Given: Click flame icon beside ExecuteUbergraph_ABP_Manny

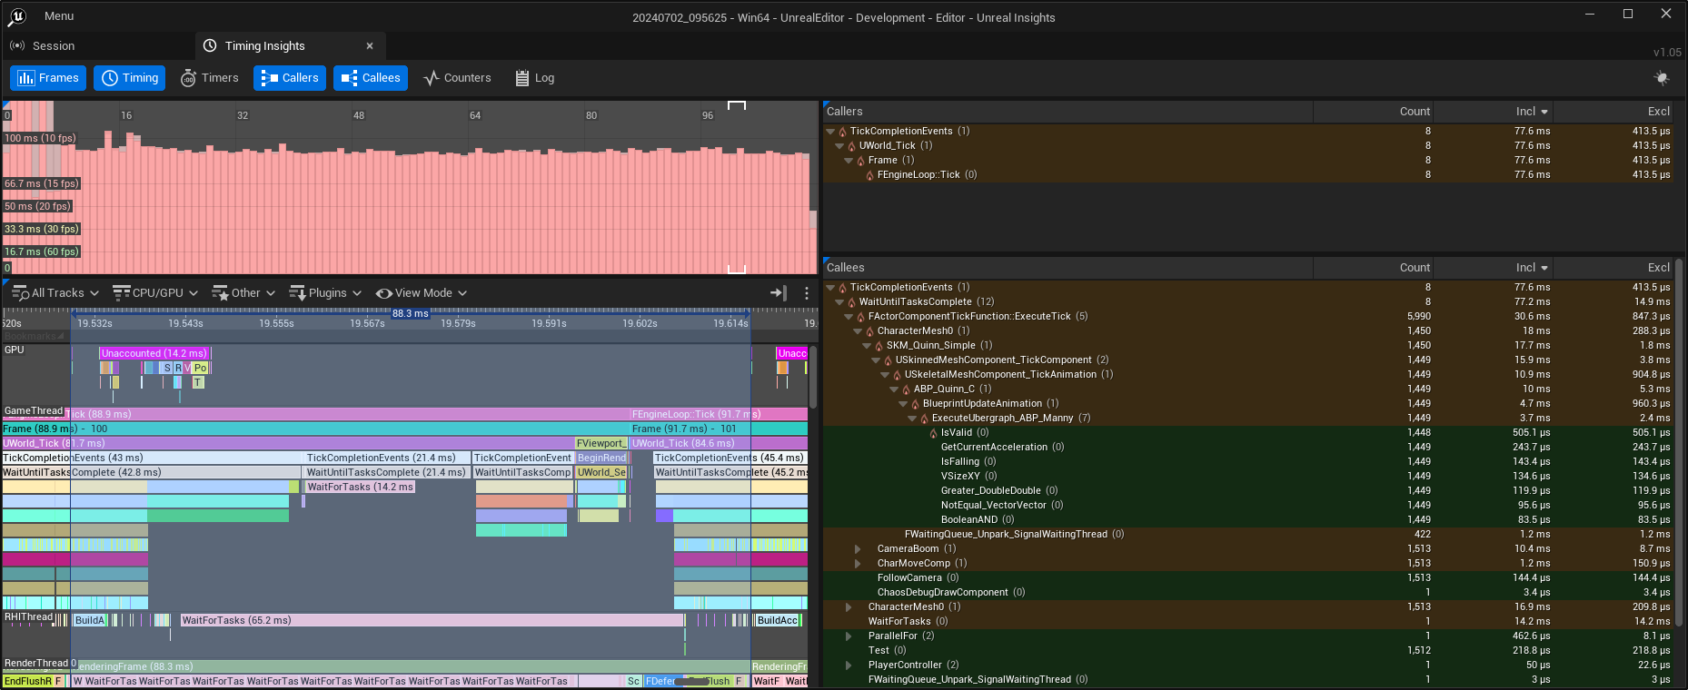Looking at the screenshot, I should (925, 419).
